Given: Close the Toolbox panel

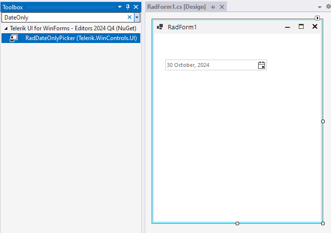Looking at the screenshot, I should (136, 7).
